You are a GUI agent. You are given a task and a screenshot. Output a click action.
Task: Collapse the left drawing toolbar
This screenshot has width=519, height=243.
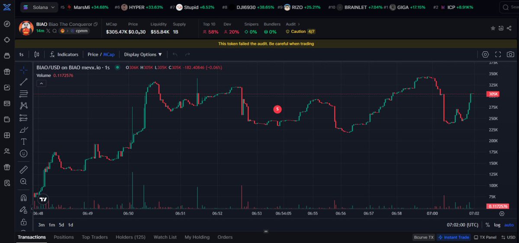point(32,208)
